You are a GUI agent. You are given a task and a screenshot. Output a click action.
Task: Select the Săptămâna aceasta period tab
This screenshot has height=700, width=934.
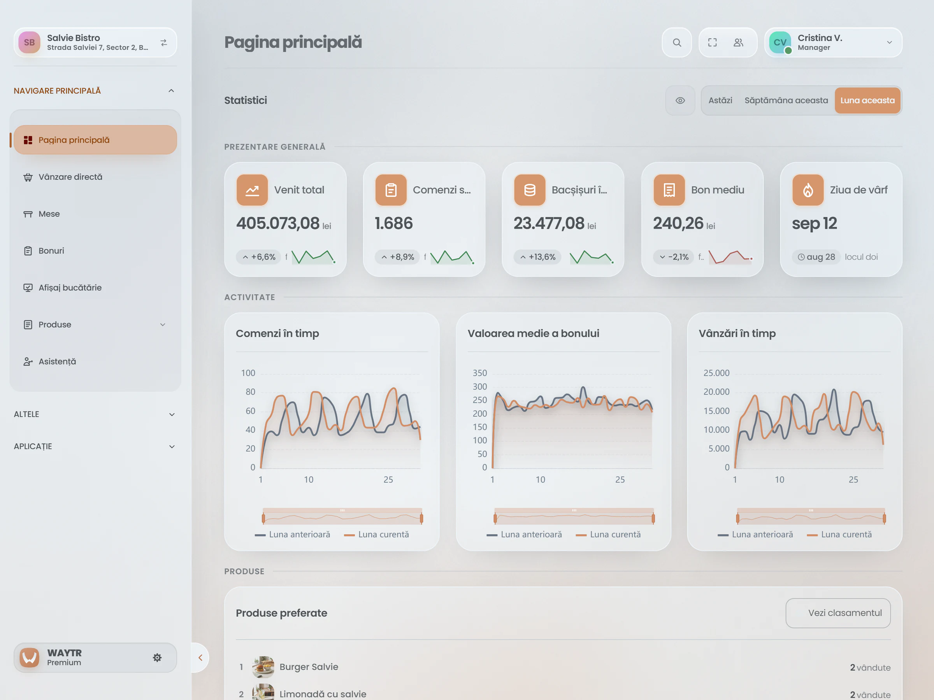tap(786, 100)
